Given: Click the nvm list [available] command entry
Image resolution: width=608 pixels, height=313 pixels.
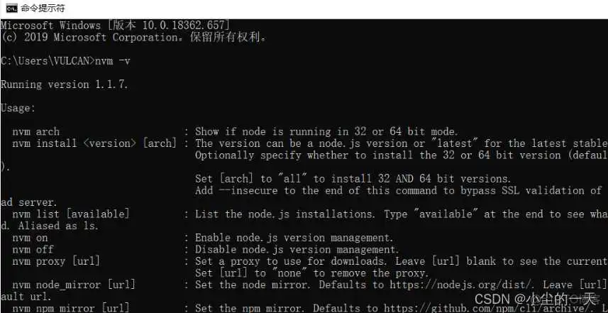Looking at the screenshot, I should tap(70, 214).
